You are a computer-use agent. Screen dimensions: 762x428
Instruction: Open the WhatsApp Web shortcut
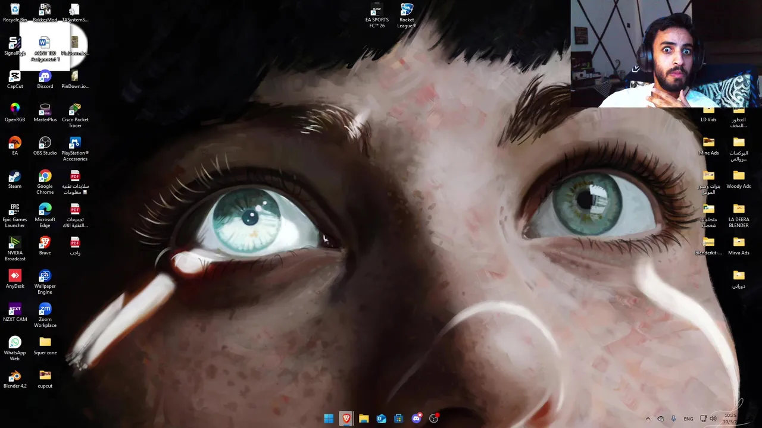(x=15, y=348)
